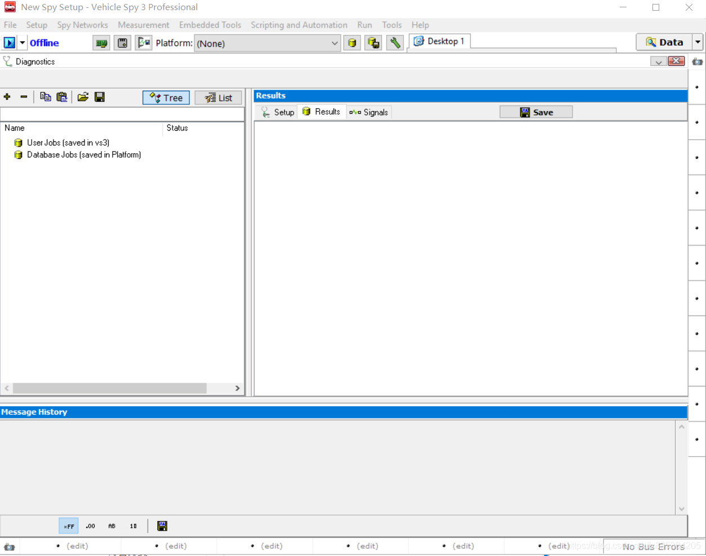Switch to the Setup tab in Results panel

277,112
